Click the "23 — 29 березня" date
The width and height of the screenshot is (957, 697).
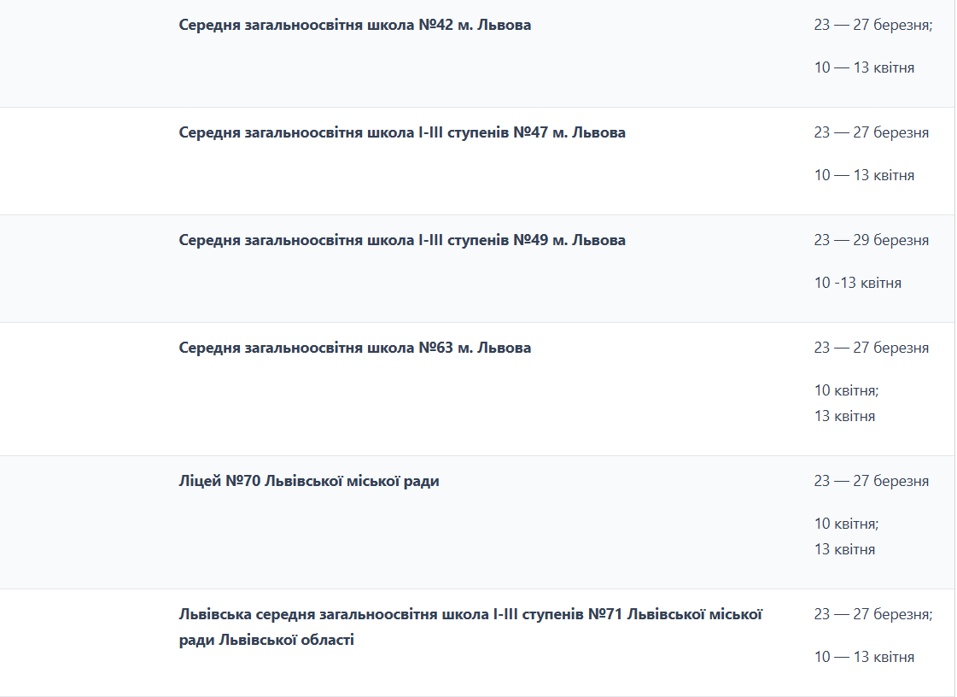point(871,240)
